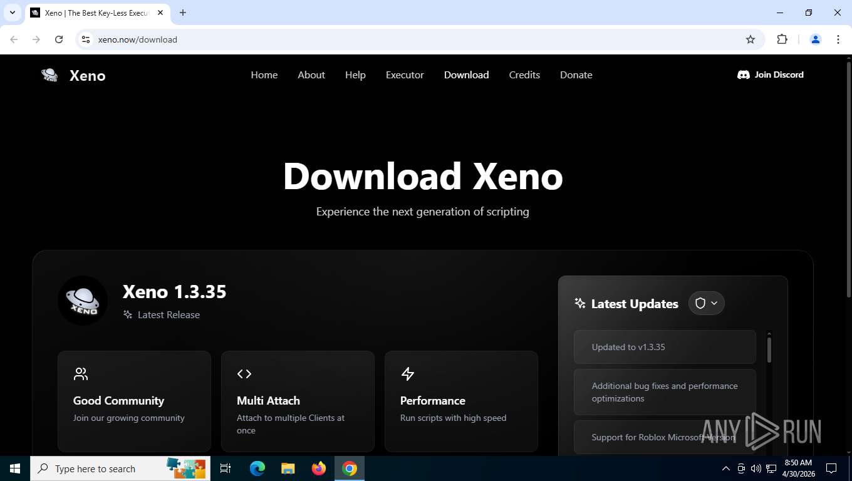
Task: Click the large Xeno 1.3.35 avatar logo
Action: (x=83, y=301)
